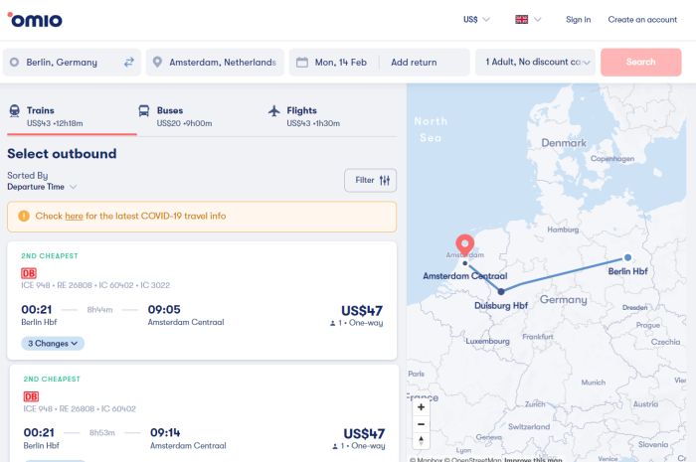Click the Amsterdam Centraal map label
The image size is (696, 462).
(x=464, y=276)
